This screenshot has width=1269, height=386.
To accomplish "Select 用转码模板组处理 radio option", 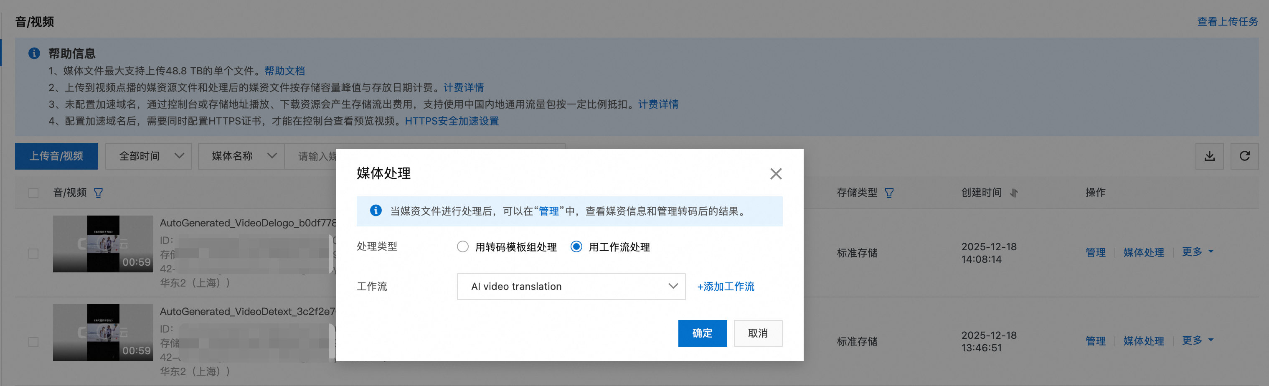I will pyautogui.click(x=462, y=246).
